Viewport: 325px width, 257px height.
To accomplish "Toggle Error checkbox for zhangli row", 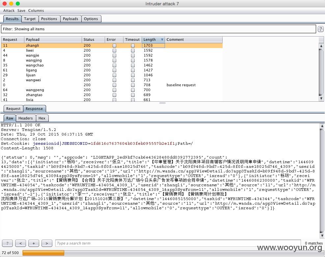I will tap(114, 45).
